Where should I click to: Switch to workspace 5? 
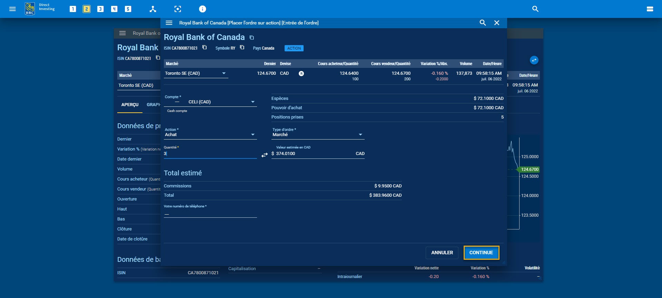[x=128, y=9]
